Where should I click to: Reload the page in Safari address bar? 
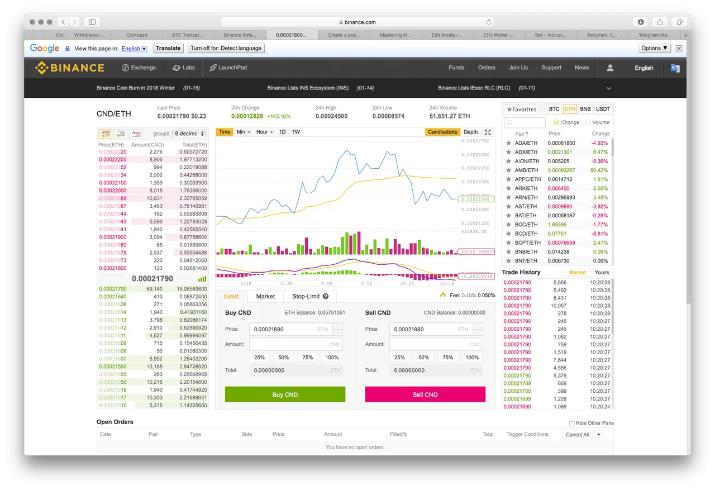point(489,22)
